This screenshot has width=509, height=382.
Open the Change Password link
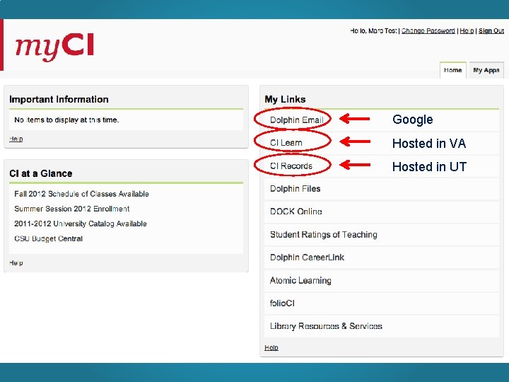tap(428, 31)
